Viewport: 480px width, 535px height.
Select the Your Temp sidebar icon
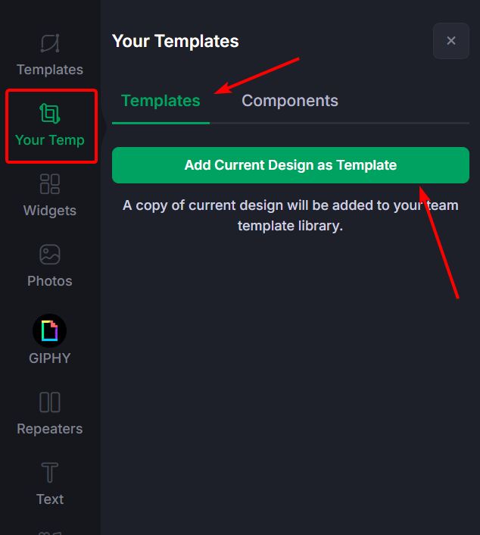pyautogui.click(x=50, y=114)
